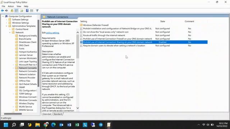Viewport: 230px width, 129px height.
Task: Select Wireless Display in the tree
Action: [26, 104]
